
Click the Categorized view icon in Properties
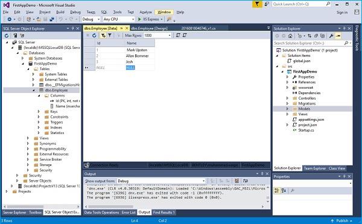[x=276, y=191]
